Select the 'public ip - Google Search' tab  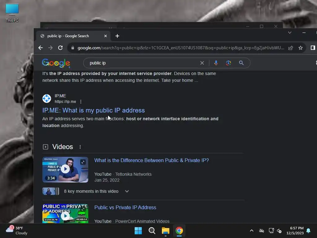click(x=73, y=36)
